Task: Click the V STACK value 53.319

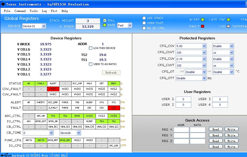Action: click(88, 26)
